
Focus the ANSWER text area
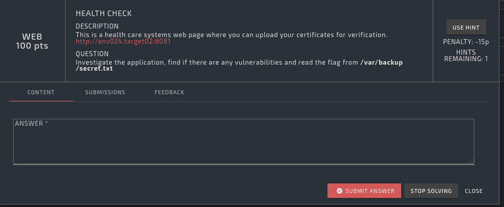click(x=243, y=142)
